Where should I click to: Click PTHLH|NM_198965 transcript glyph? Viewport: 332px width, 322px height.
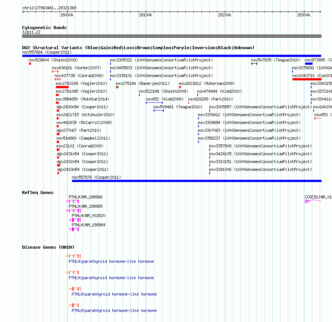(73, 211)
